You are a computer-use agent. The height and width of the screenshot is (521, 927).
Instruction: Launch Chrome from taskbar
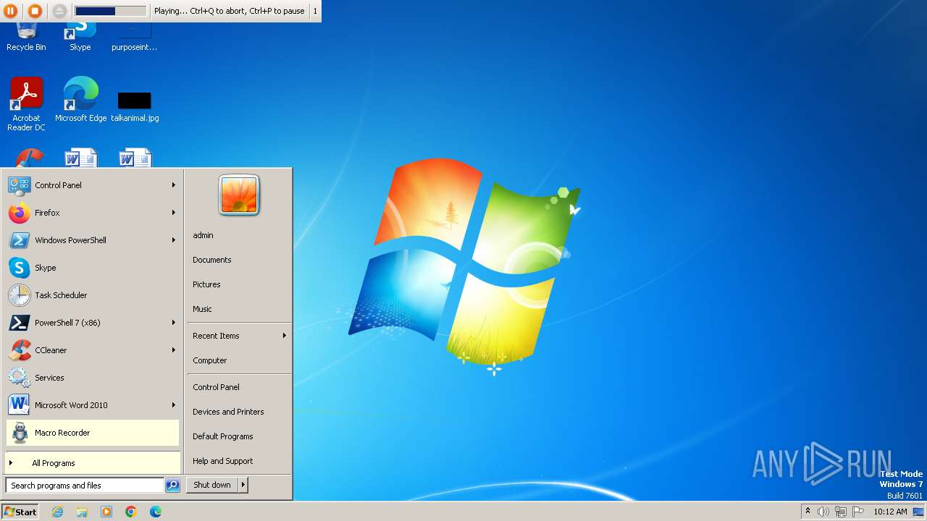[131, 512]
